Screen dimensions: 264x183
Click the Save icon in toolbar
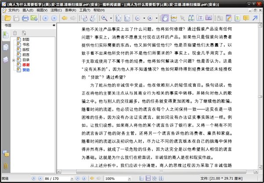coord(16,18)
